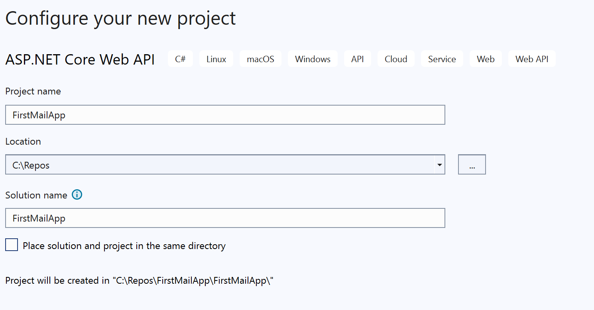Viewport: 594px width, 310px height.
Task: Click the macOS platform tag
Action: pos(260,59)
